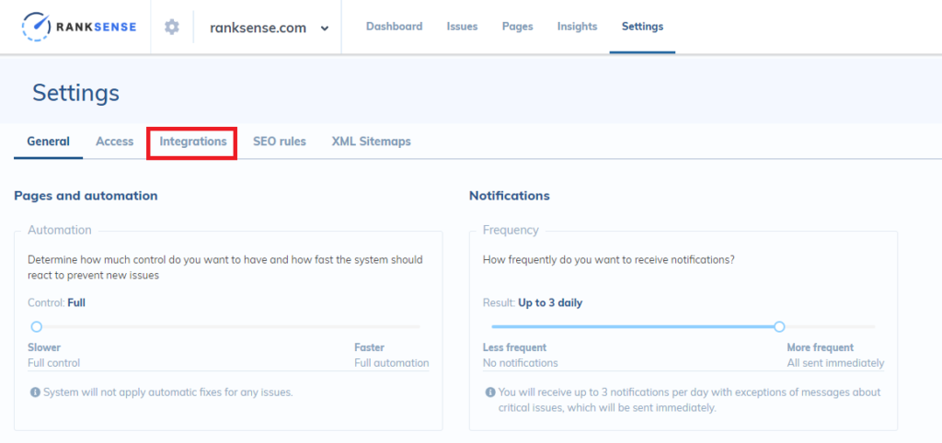
Task: Click the notification frequency slider handle
Action: [779, 326]
